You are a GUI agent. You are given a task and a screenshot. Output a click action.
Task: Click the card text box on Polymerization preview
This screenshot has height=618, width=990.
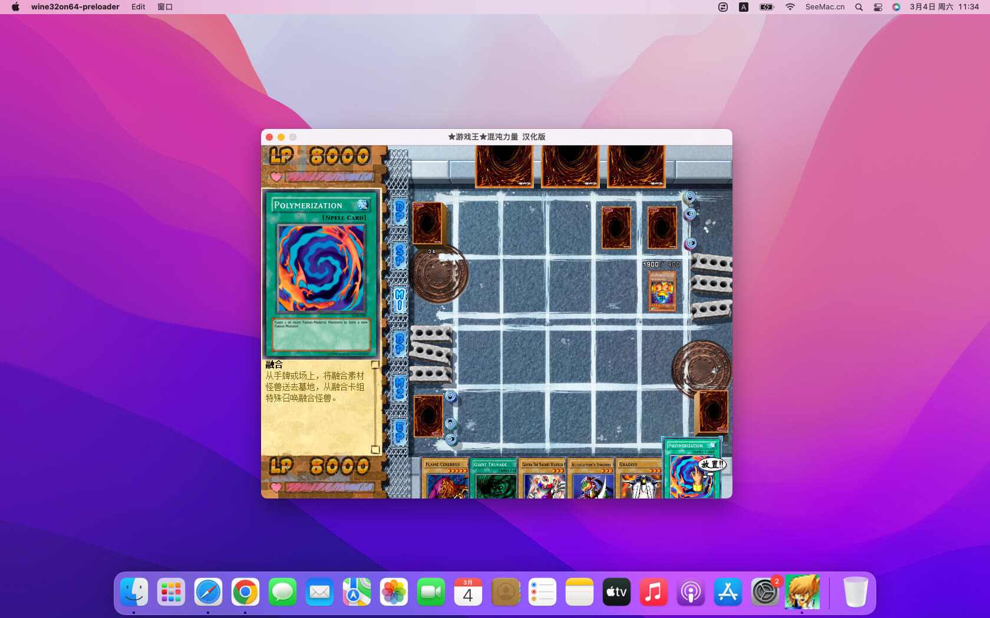point(321,334)
